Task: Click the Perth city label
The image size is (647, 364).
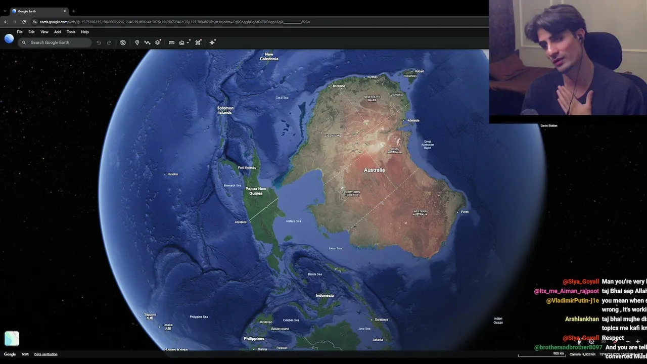Action: click(x=465, y=212)
